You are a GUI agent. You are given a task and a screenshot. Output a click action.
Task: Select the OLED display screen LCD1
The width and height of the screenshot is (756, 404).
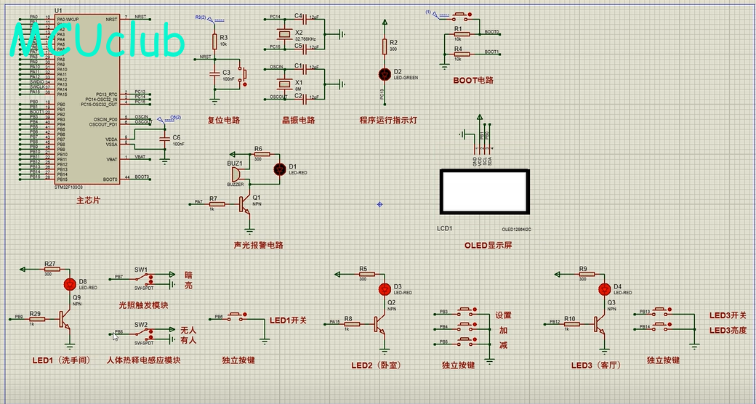tap(485, 191)
